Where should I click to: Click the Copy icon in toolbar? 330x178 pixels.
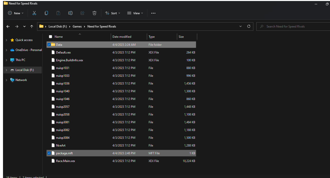[46, 13]
